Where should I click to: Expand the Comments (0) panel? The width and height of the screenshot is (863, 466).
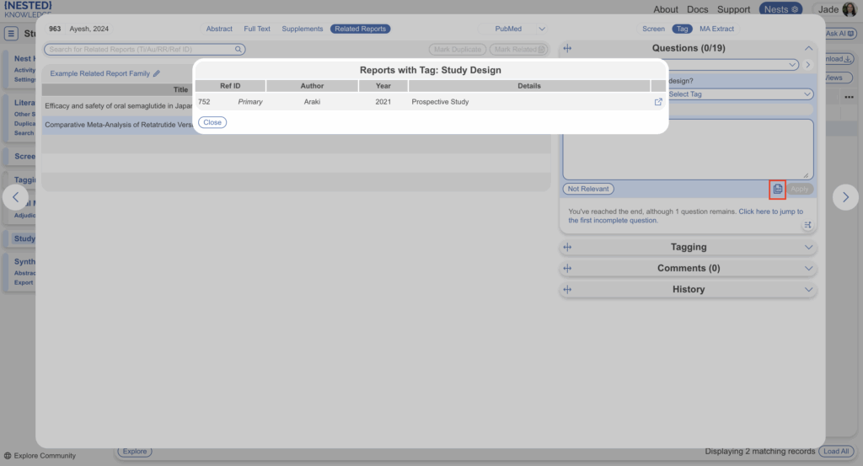pyautogui.click(x=809, y=268)
